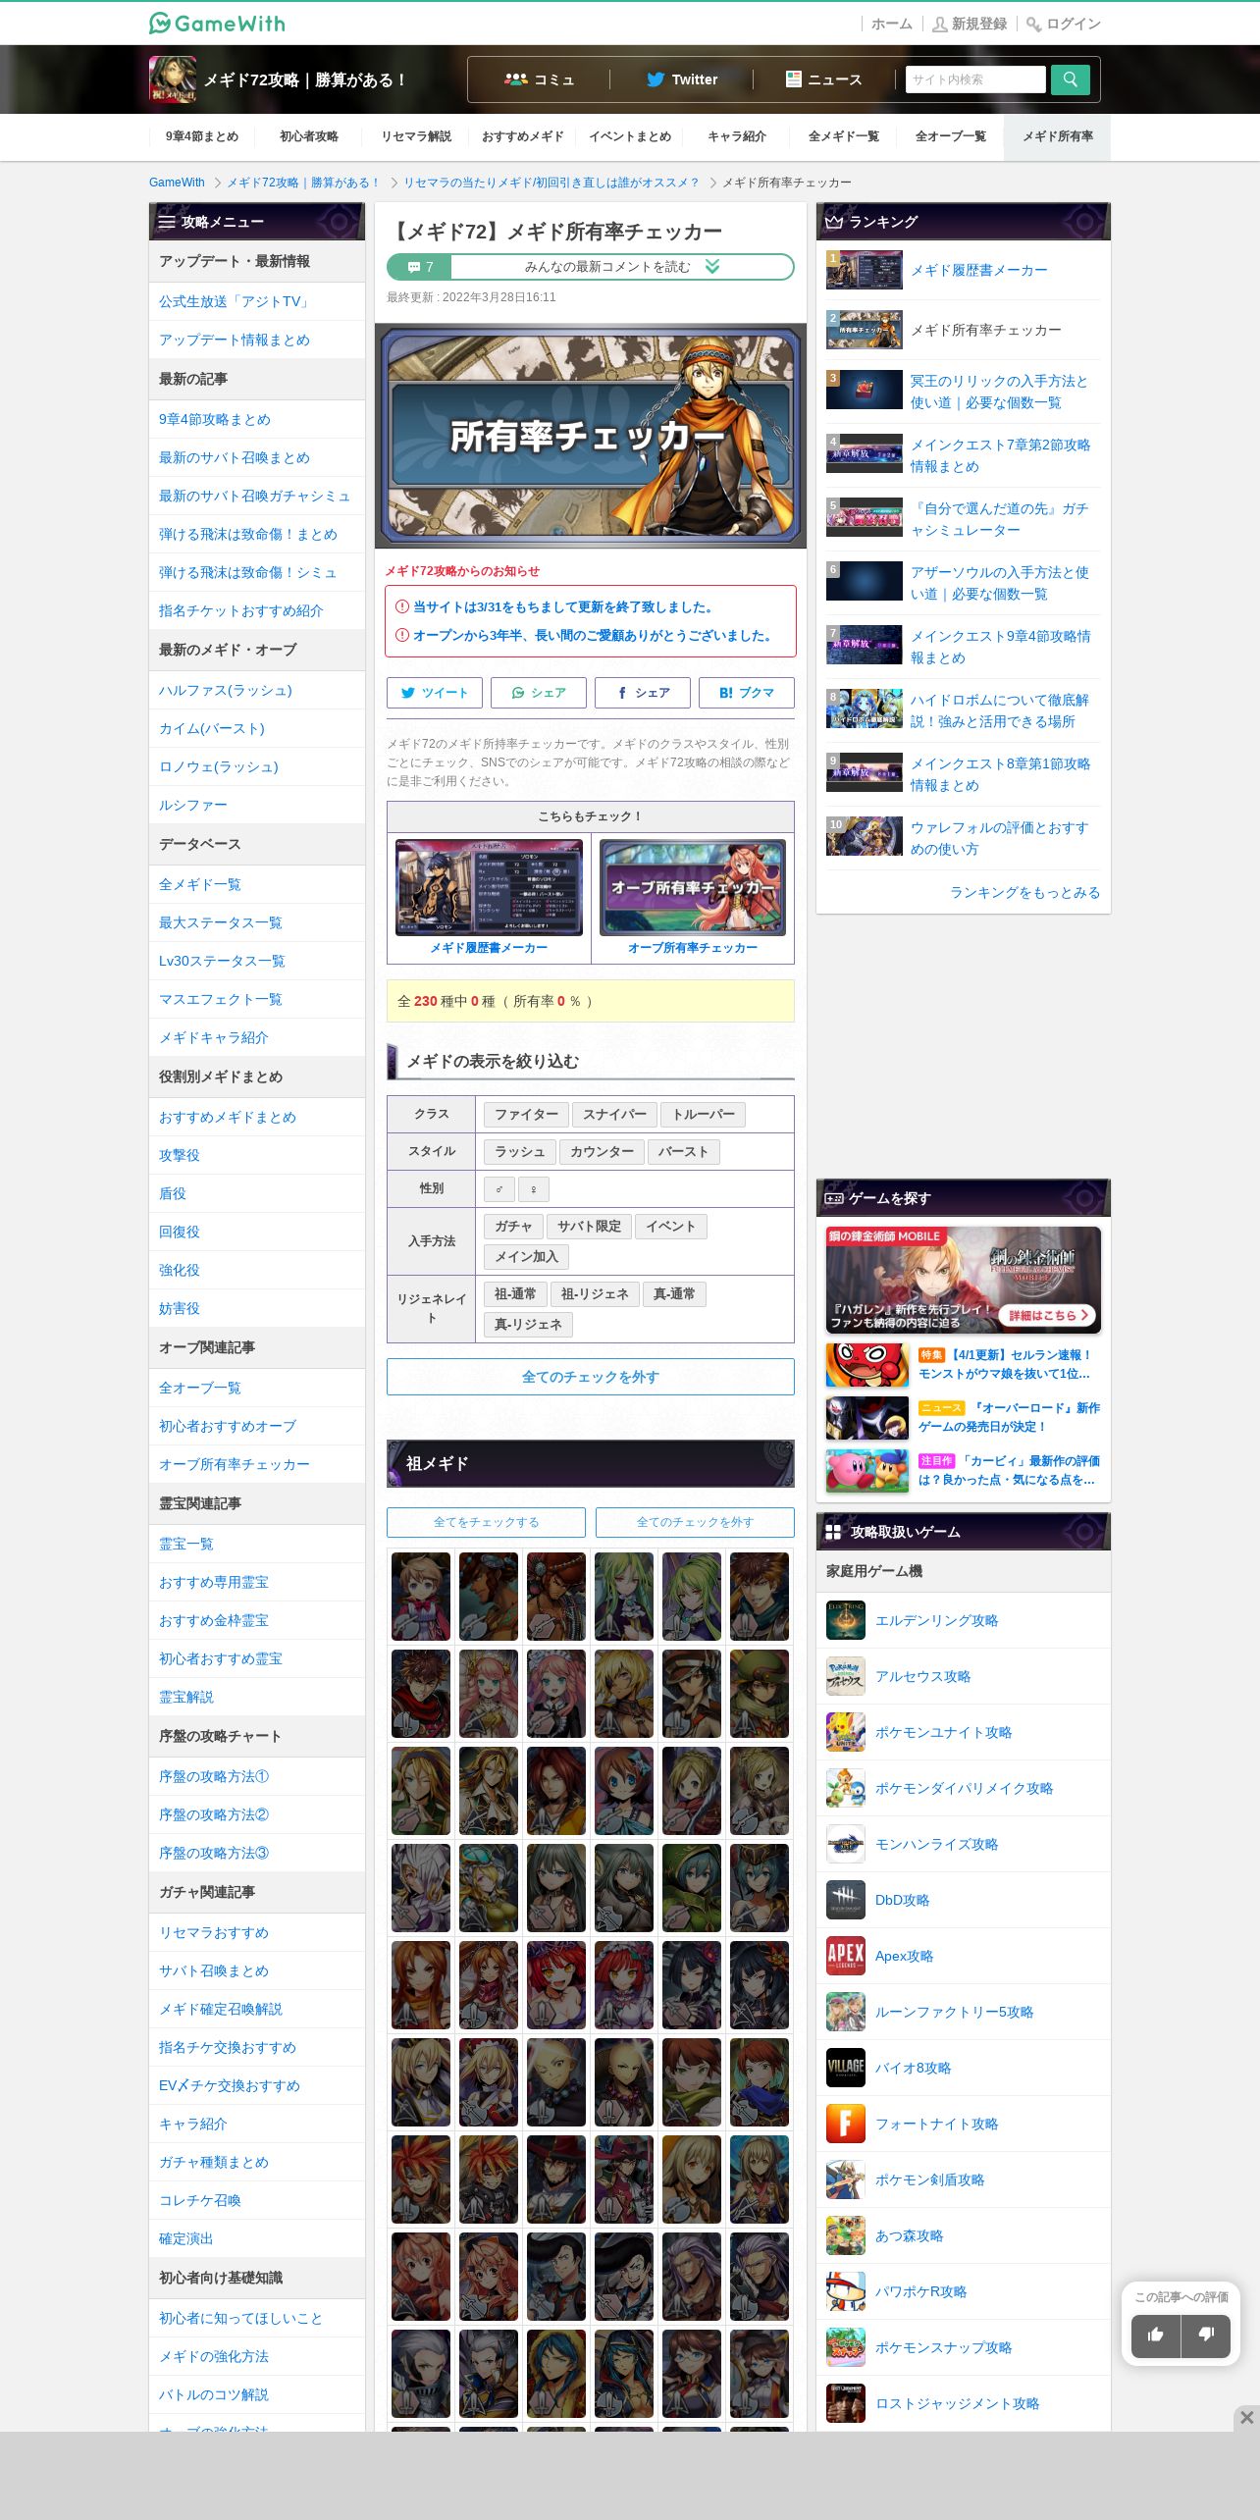Toggle the ♀ gender filter
The height and width of the screenshot is (2520, 1260).
click(x=534, y=1189)
